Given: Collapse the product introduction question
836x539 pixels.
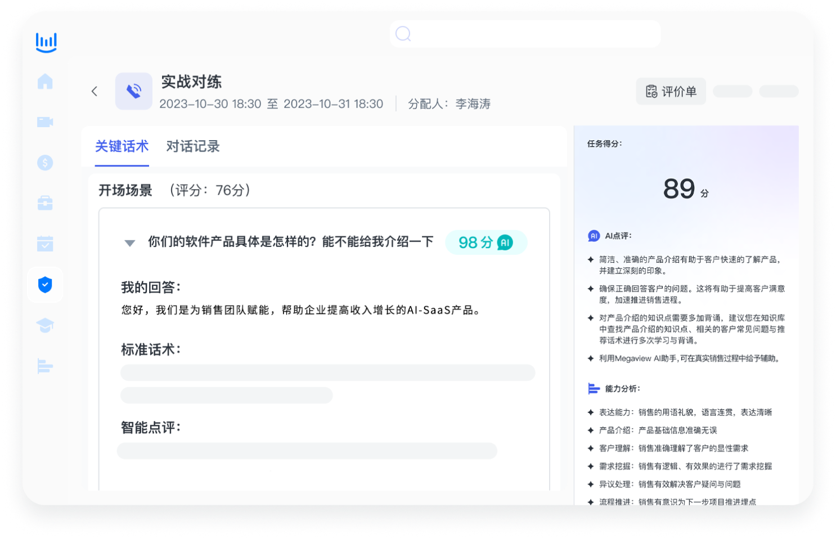Looking at the screenshot, I should [x=129, y=243].
